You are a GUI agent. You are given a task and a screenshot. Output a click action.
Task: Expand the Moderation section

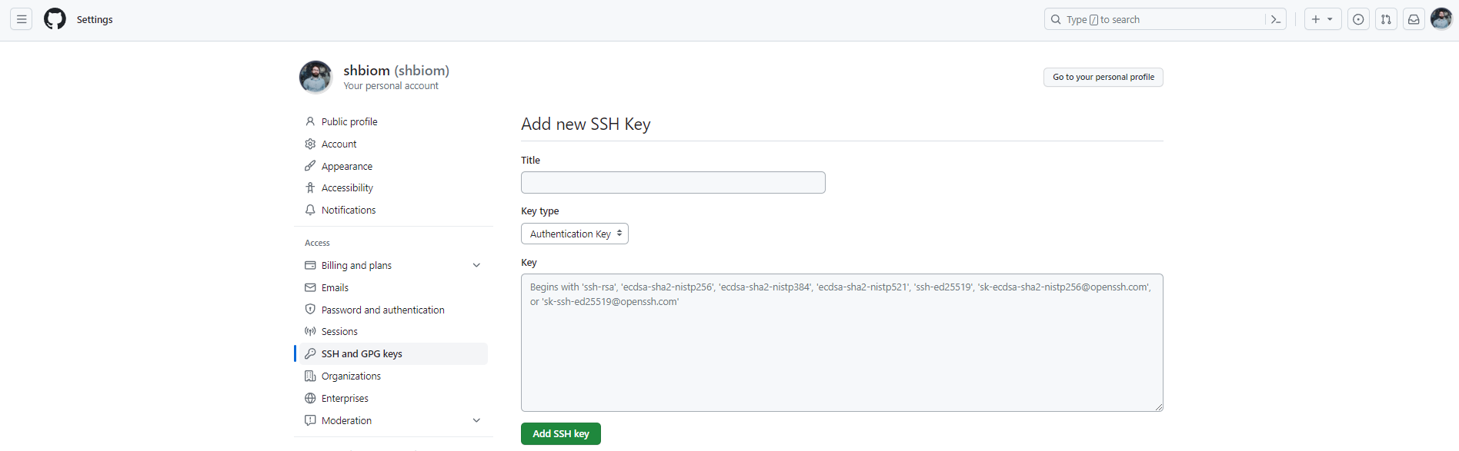coord(476,421)
